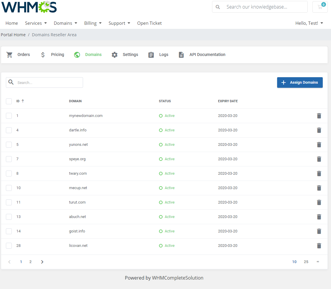Expand the Domains dropdown in top navigation

click(65, 23)
